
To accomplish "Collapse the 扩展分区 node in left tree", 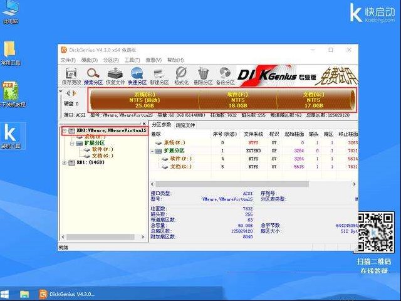I will tap(72, 144).
